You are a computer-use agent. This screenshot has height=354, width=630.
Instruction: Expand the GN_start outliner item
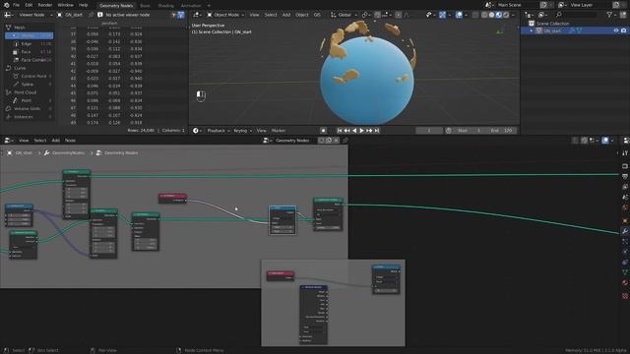[532, 30]
